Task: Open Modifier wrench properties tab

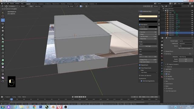Action: coord(162,63)
